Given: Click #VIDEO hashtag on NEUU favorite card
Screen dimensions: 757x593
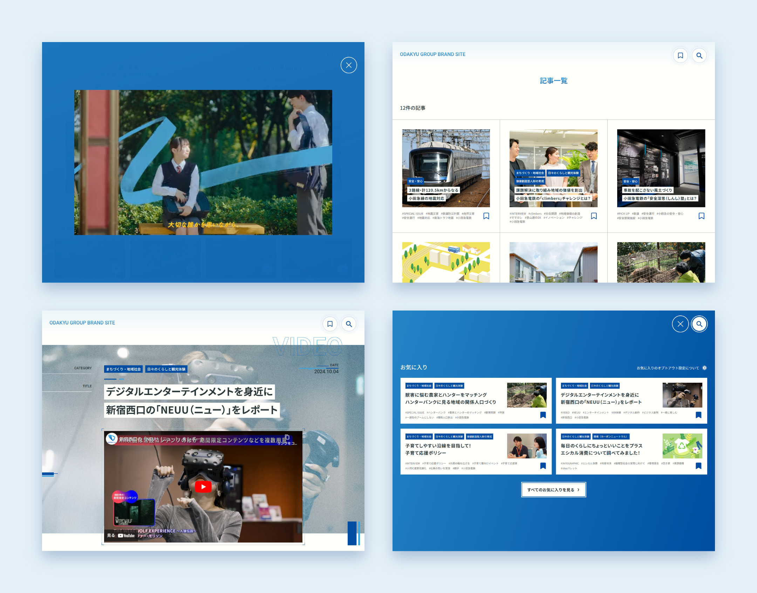Looking at the screenshot, I should [565, 413].
